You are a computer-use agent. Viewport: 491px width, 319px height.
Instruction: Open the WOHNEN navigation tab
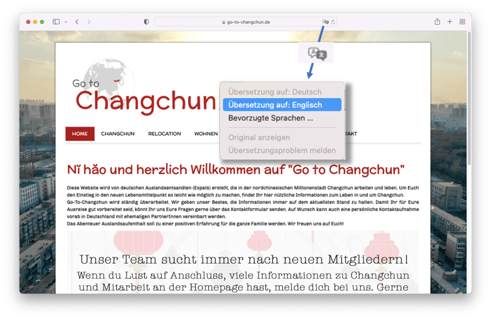pos(206,134)
